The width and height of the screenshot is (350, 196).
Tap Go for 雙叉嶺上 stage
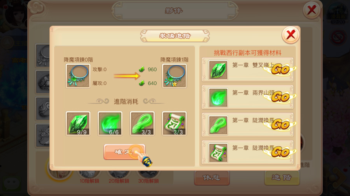pos(280,69)
